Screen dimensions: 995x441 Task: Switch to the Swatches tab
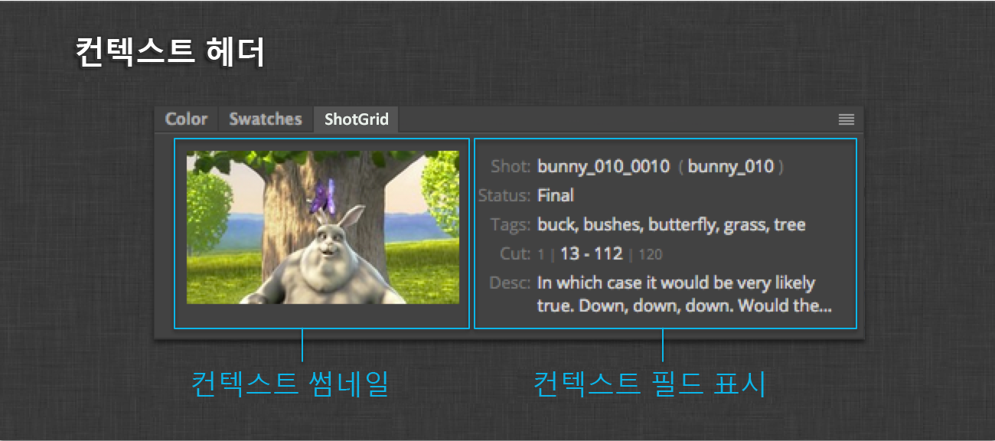(x=265, y=119)
